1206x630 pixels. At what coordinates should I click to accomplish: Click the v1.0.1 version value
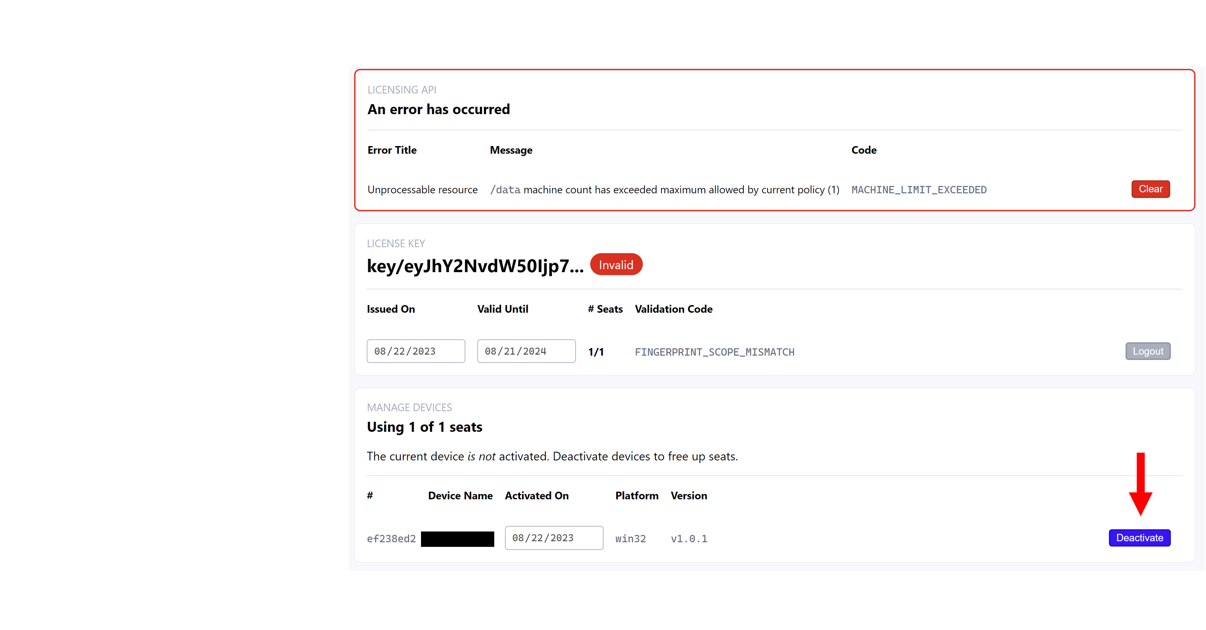[689, 539]
